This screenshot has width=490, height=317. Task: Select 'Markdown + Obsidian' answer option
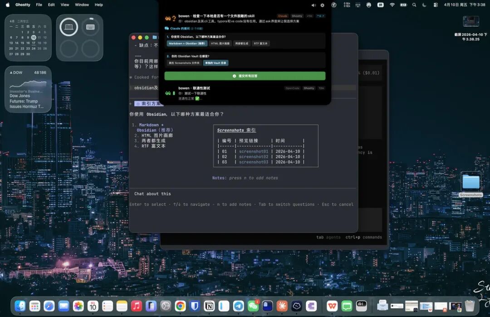point(187,44)
